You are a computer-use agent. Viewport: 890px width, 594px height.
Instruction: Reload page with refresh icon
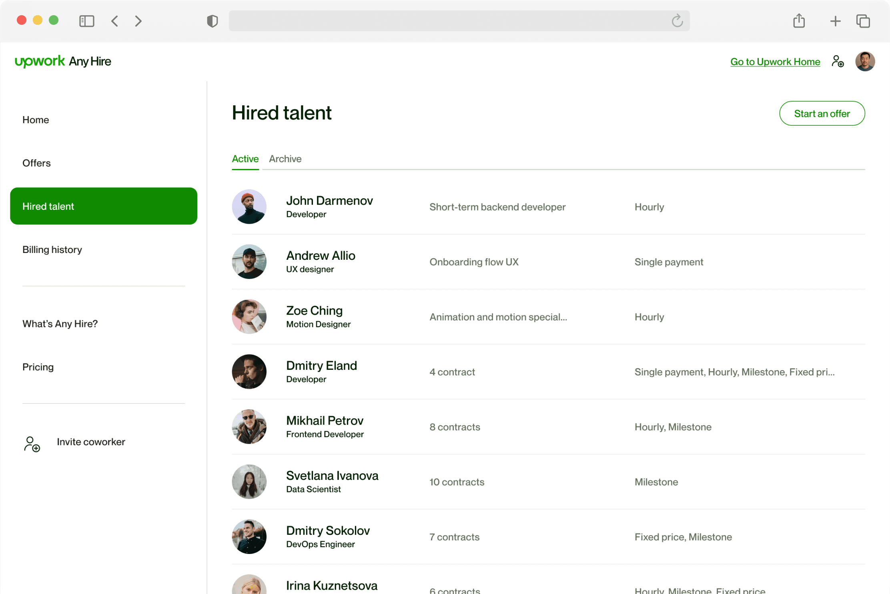click(x=677, y=21)
